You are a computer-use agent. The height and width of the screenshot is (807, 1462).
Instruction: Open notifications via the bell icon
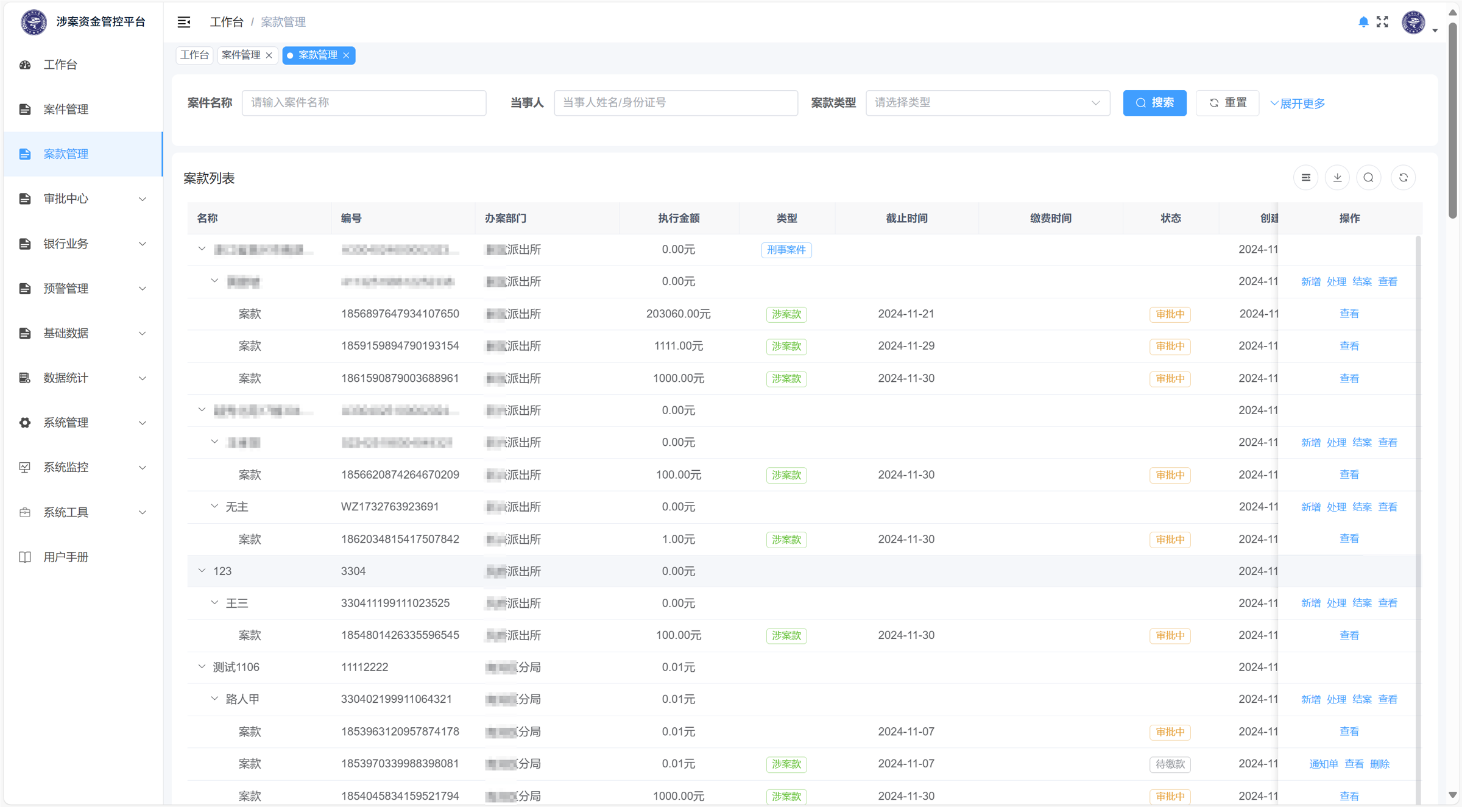tap(1363, 22)
